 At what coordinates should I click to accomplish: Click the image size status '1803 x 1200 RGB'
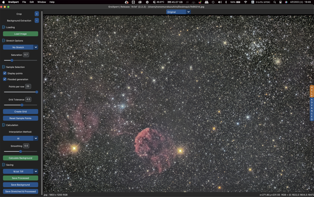[58, 195]
